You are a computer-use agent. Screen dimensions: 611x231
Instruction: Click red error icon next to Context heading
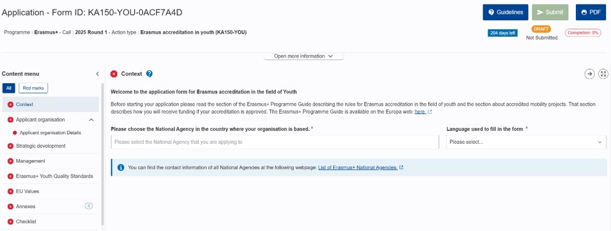pyautogui.click(x=114, y=74)
